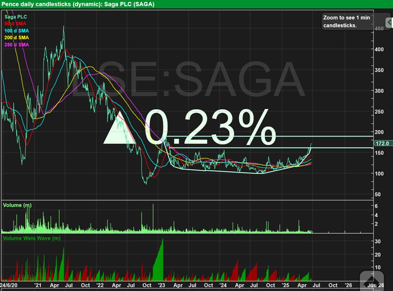Click the '22 year label on time axis

point(100,285)
